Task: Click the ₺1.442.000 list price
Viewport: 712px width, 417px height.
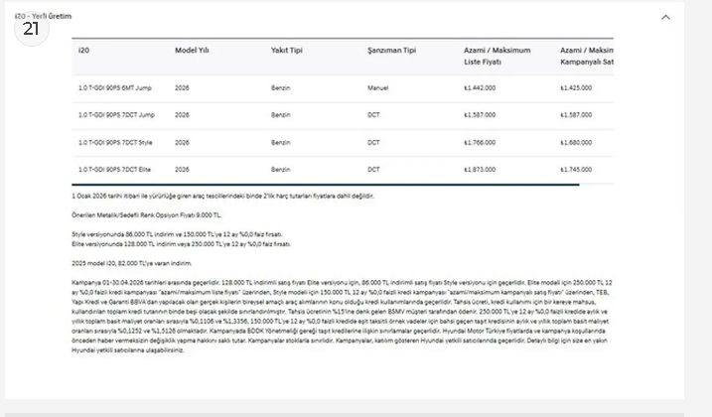Action: [480, 88]
